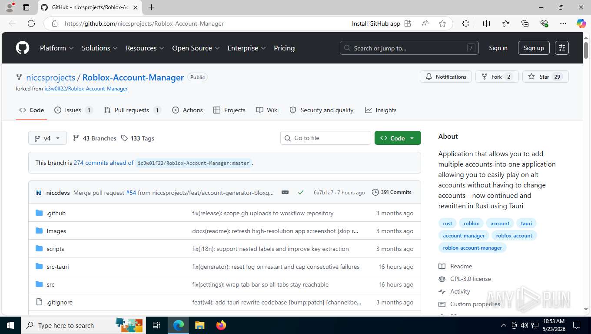This screenshot has height=334, width=591.
Task: Switch to the Issues tab
Action: coord(73,110)
